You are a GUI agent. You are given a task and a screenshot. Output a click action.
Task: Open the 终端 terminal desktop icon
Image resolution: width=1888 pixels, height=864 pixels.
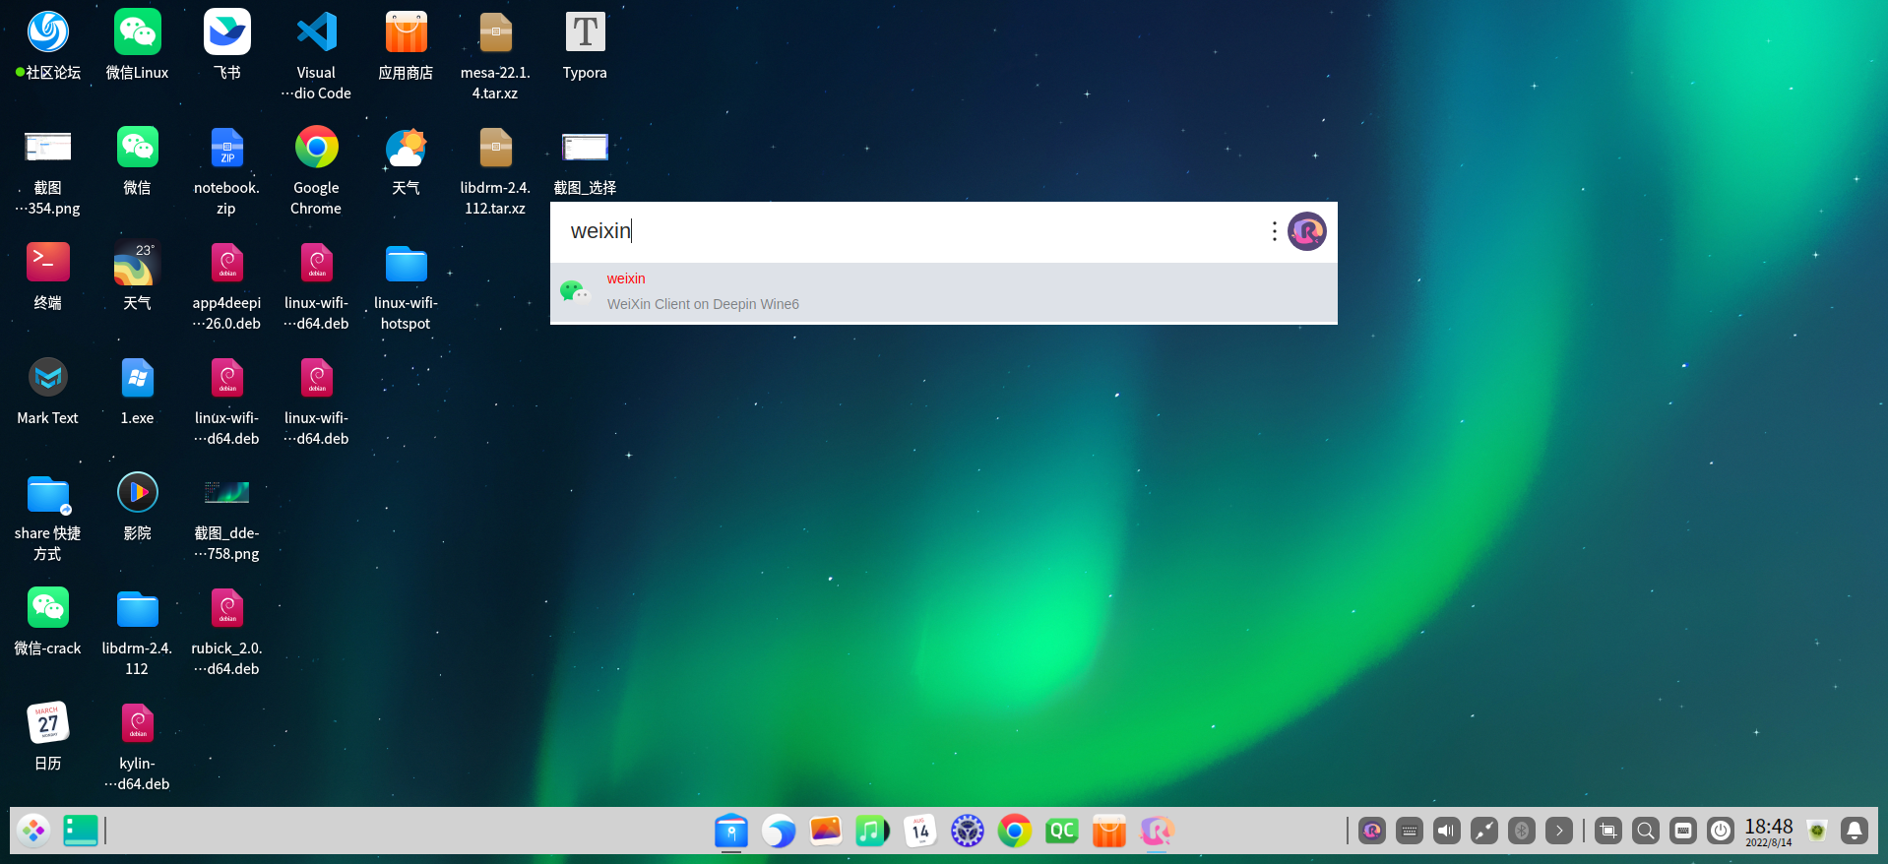click(x=48, y=276)
